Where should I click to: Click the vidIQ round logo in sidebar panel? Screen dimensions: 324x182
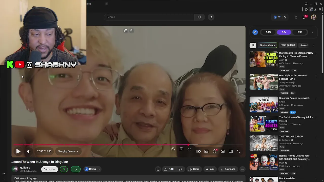click(255, 32)
